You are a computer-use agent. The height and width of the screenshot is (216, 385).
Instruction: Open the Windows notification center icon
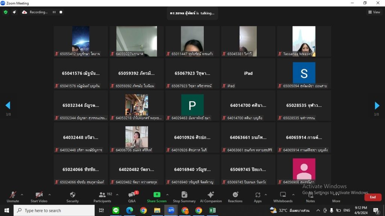376,210
